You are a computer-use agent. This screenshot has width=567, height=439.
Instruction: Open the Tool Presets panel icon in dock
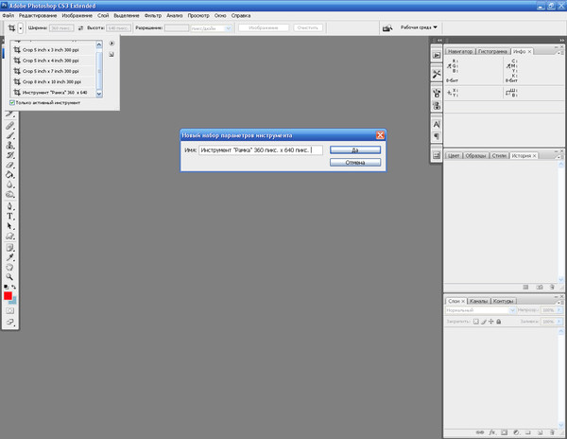click(x=437, y=74)
